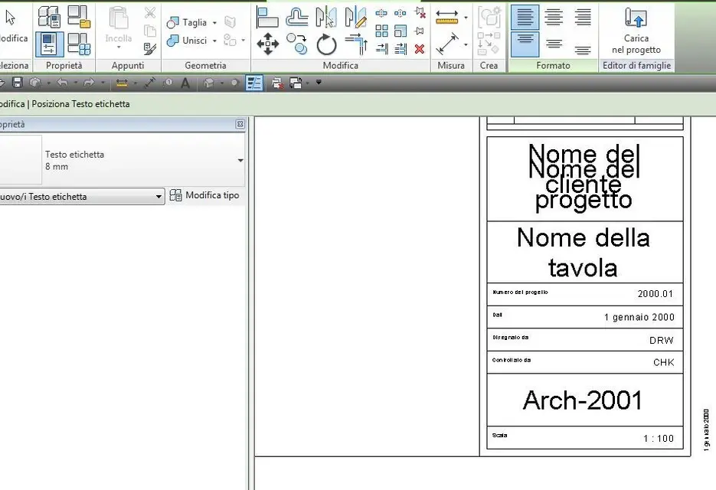Select the Measure Between tool in Misura
The height and width of the screenshot is (490, 716).
[447, 18]
